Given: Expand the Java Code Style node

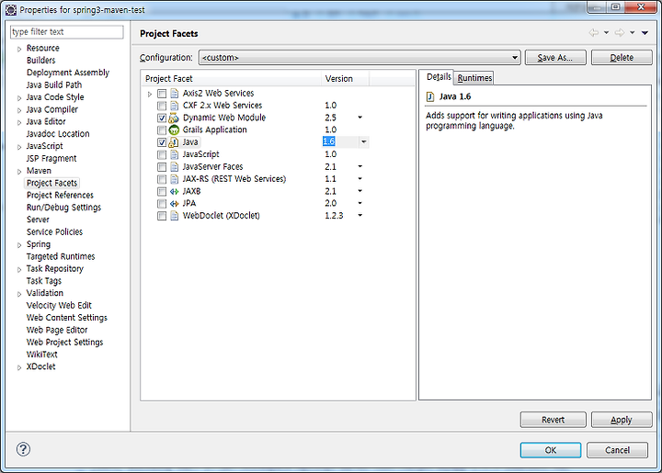Looking at the screenshot, I should pos(19,98).
